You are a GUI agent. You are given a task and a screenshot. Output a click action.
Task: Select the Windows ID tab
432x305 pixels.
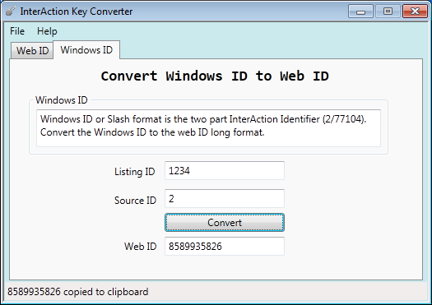coord(86,50)
